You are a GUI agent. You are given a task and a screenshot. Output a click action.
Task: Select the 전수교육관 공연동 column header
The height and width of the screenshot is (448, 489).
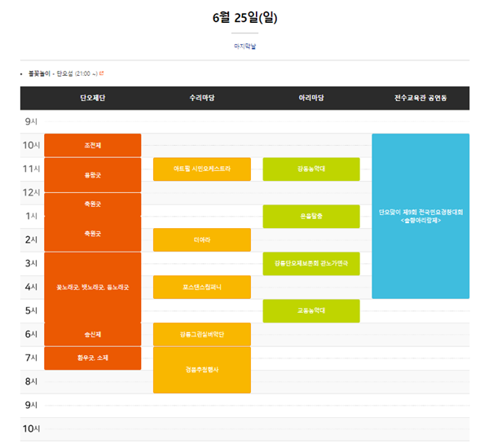tap(421, 98)
